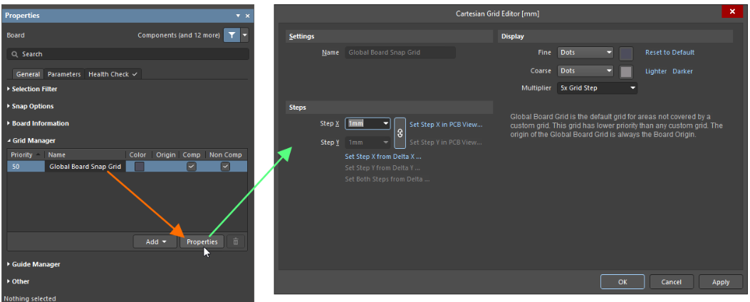Open the filter dropdown arrow beside funnel
Viewport: 750px width, 302px height.
[245, 35]
